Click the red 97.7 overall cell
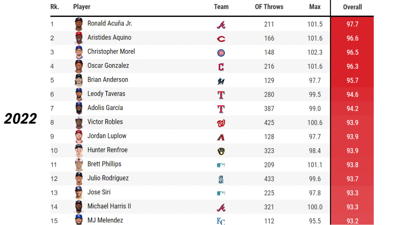This screenshot has height=225, width=400. point(352,24)
